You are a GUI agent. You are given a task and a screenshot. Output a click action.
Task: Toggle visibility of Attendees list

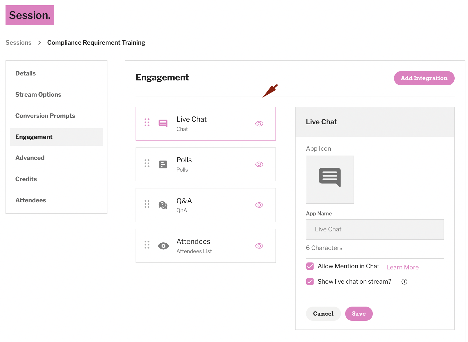point(259,246)
